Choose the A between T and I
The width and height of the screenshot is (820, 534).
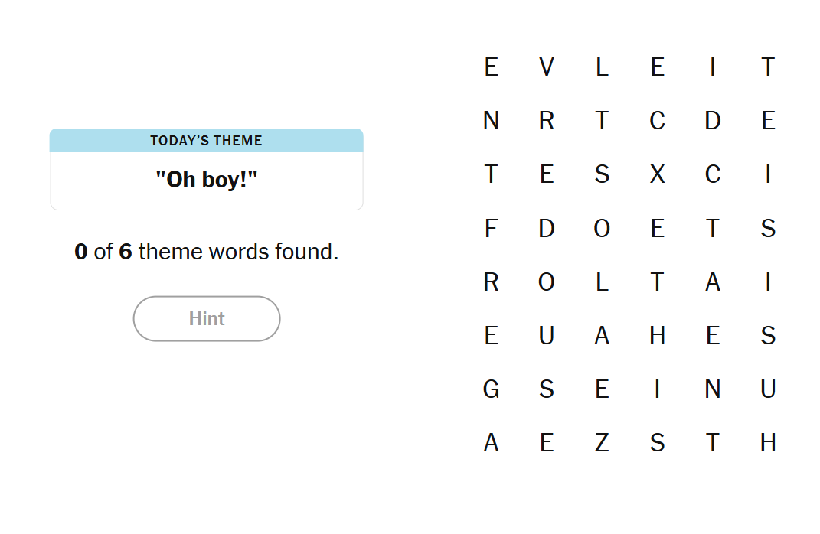[713, 282]
